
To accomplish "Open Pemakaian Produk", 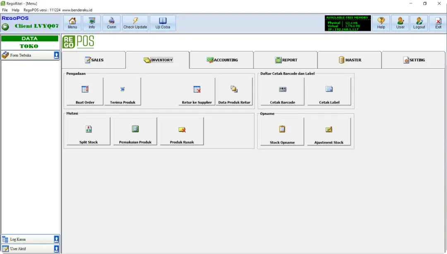I will coord(135,131).
